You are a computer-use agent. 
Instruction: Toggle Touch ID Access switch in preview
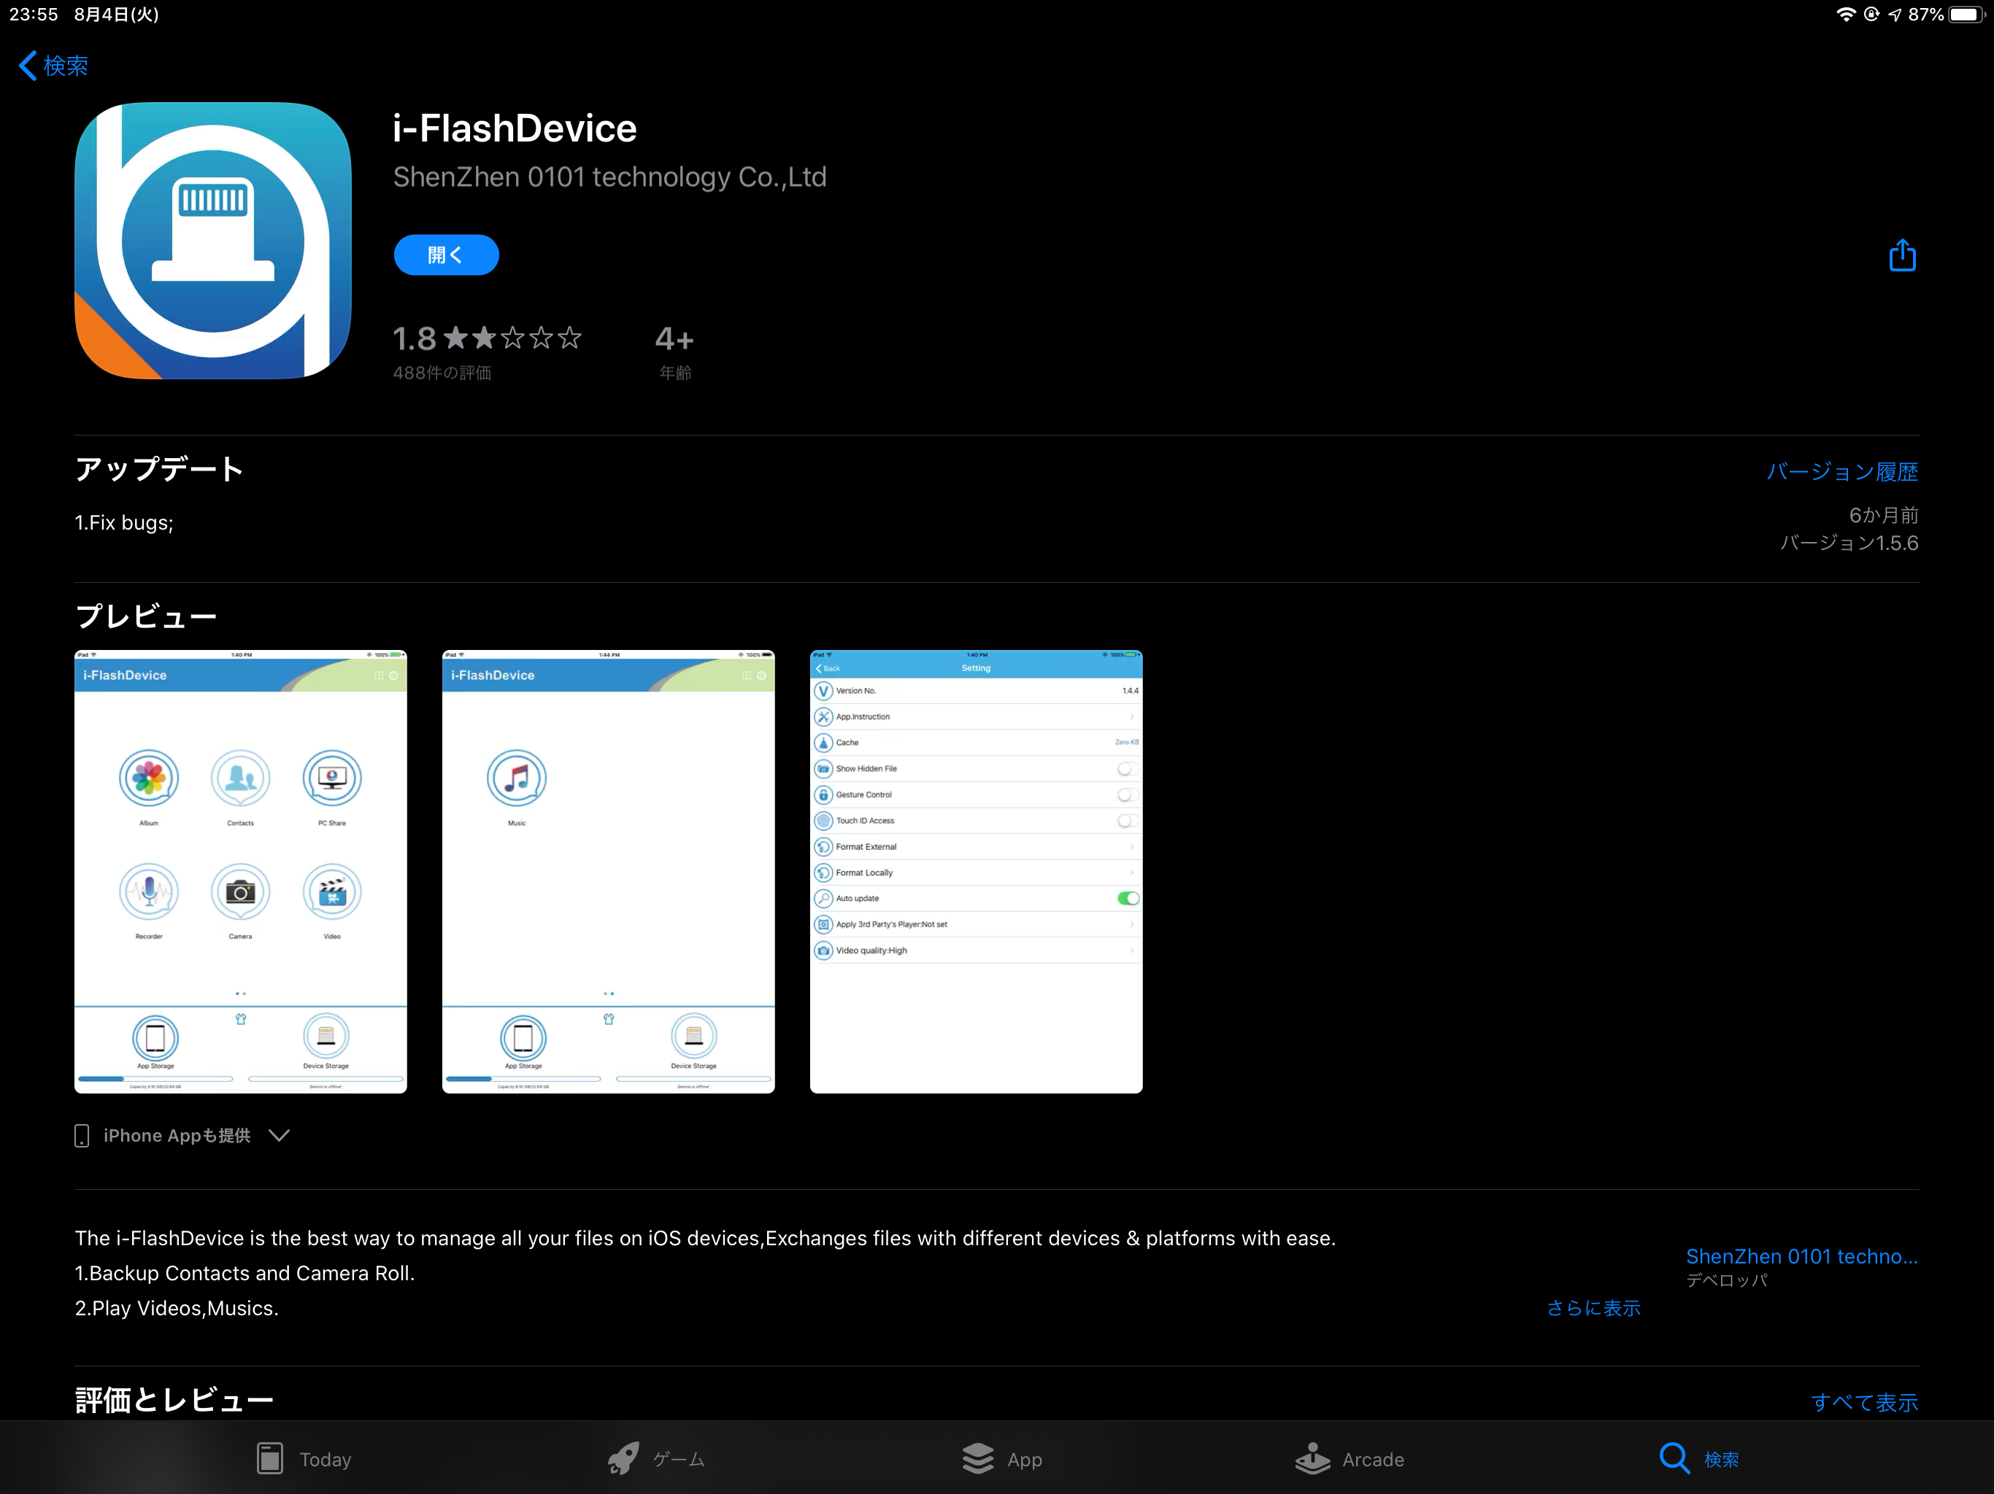click(1128, 821)
